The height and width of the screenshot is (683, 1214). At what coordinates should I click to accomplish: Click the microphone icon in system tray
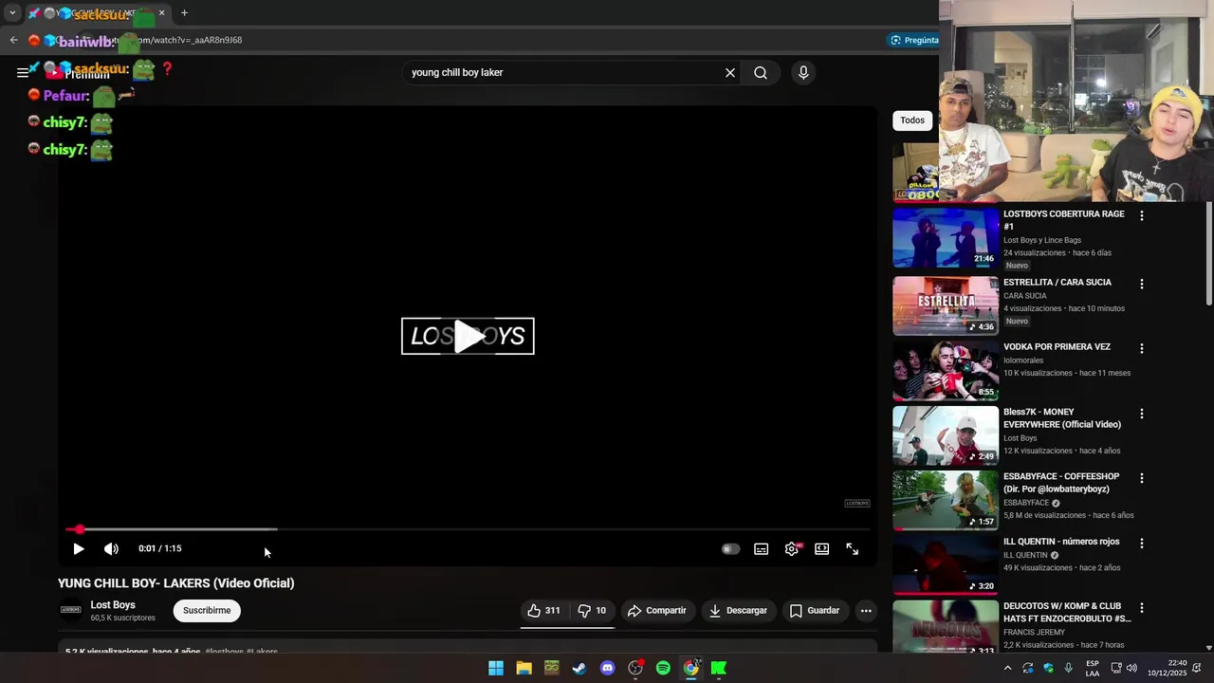point(1069,668)
